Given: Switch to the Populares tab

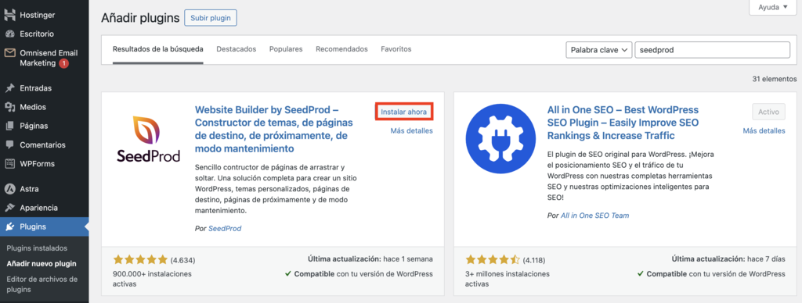Looking at the screenshot, I should point(286,49).
